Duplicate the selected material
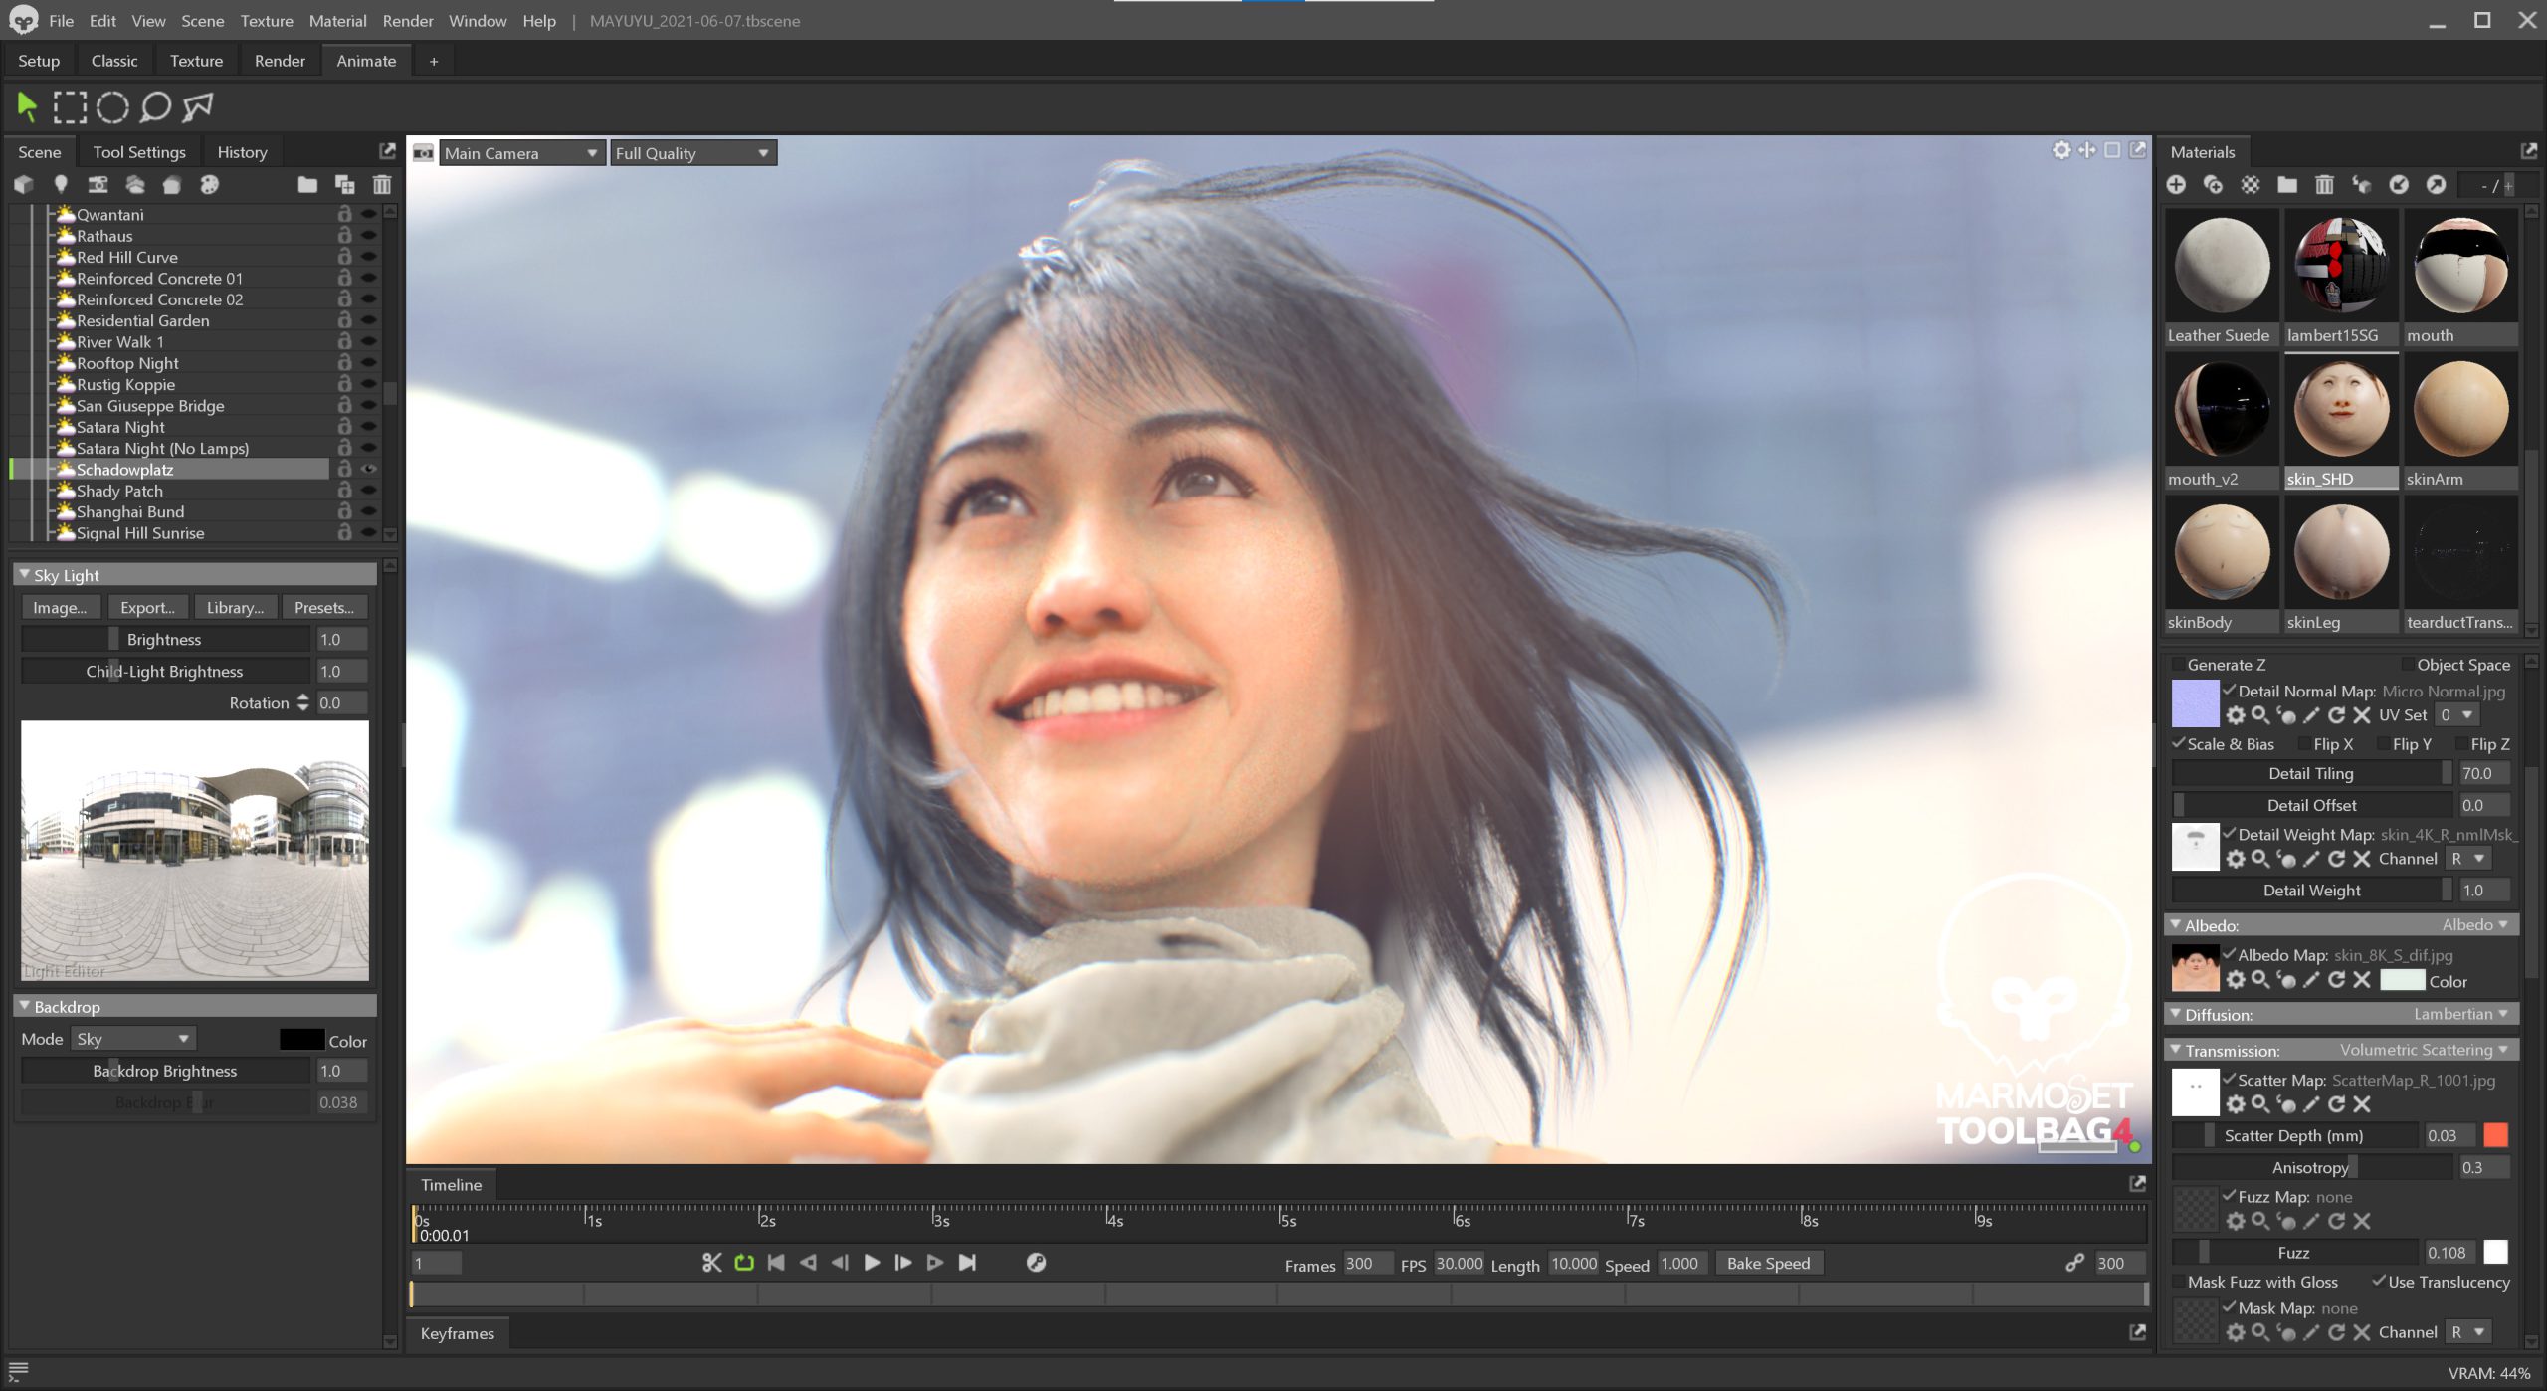This screenshot has width=2547, height=1391. (x=2213, y=185)
